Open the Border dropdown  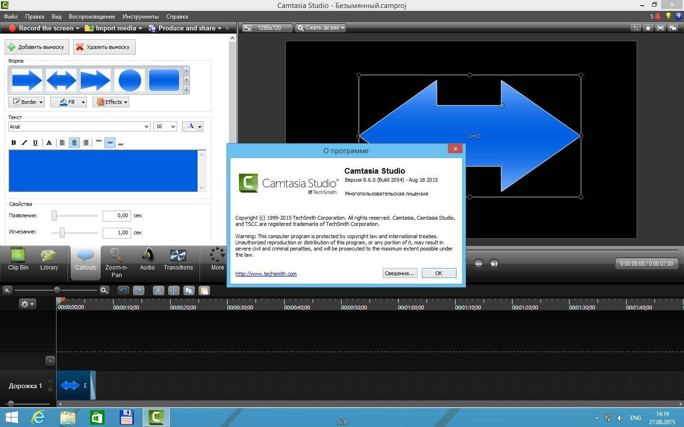(x=27, y=102)
